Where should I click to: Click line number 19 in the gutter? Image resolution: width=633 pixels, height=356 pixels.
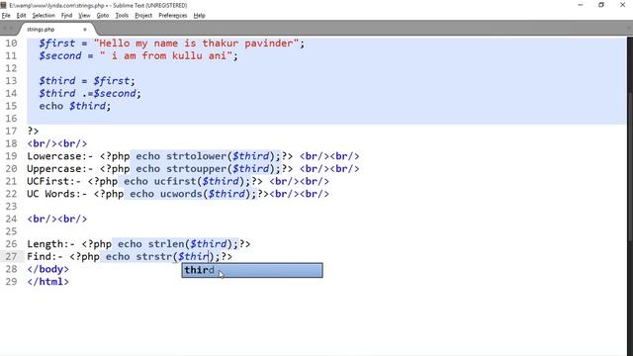(x=11, y=156)
